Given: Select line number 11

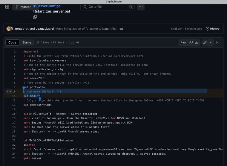Looking at the screenshot, I should coord(14,96).
